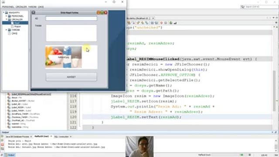Collapse the ANASAYFA root tree node
The height and width of the screenshot is (157, 279).
(x=3, y=13)
